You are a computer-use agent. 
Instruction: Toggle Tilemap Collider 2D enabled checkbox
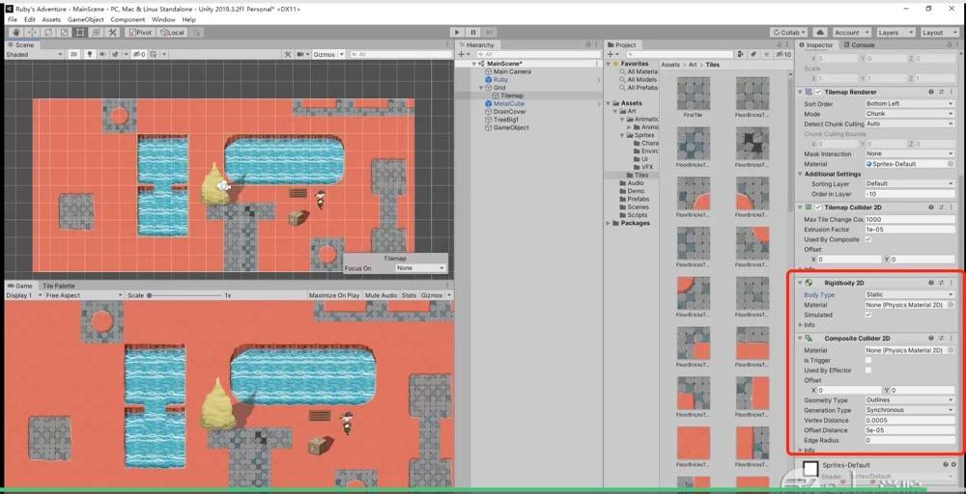(819, 207)
